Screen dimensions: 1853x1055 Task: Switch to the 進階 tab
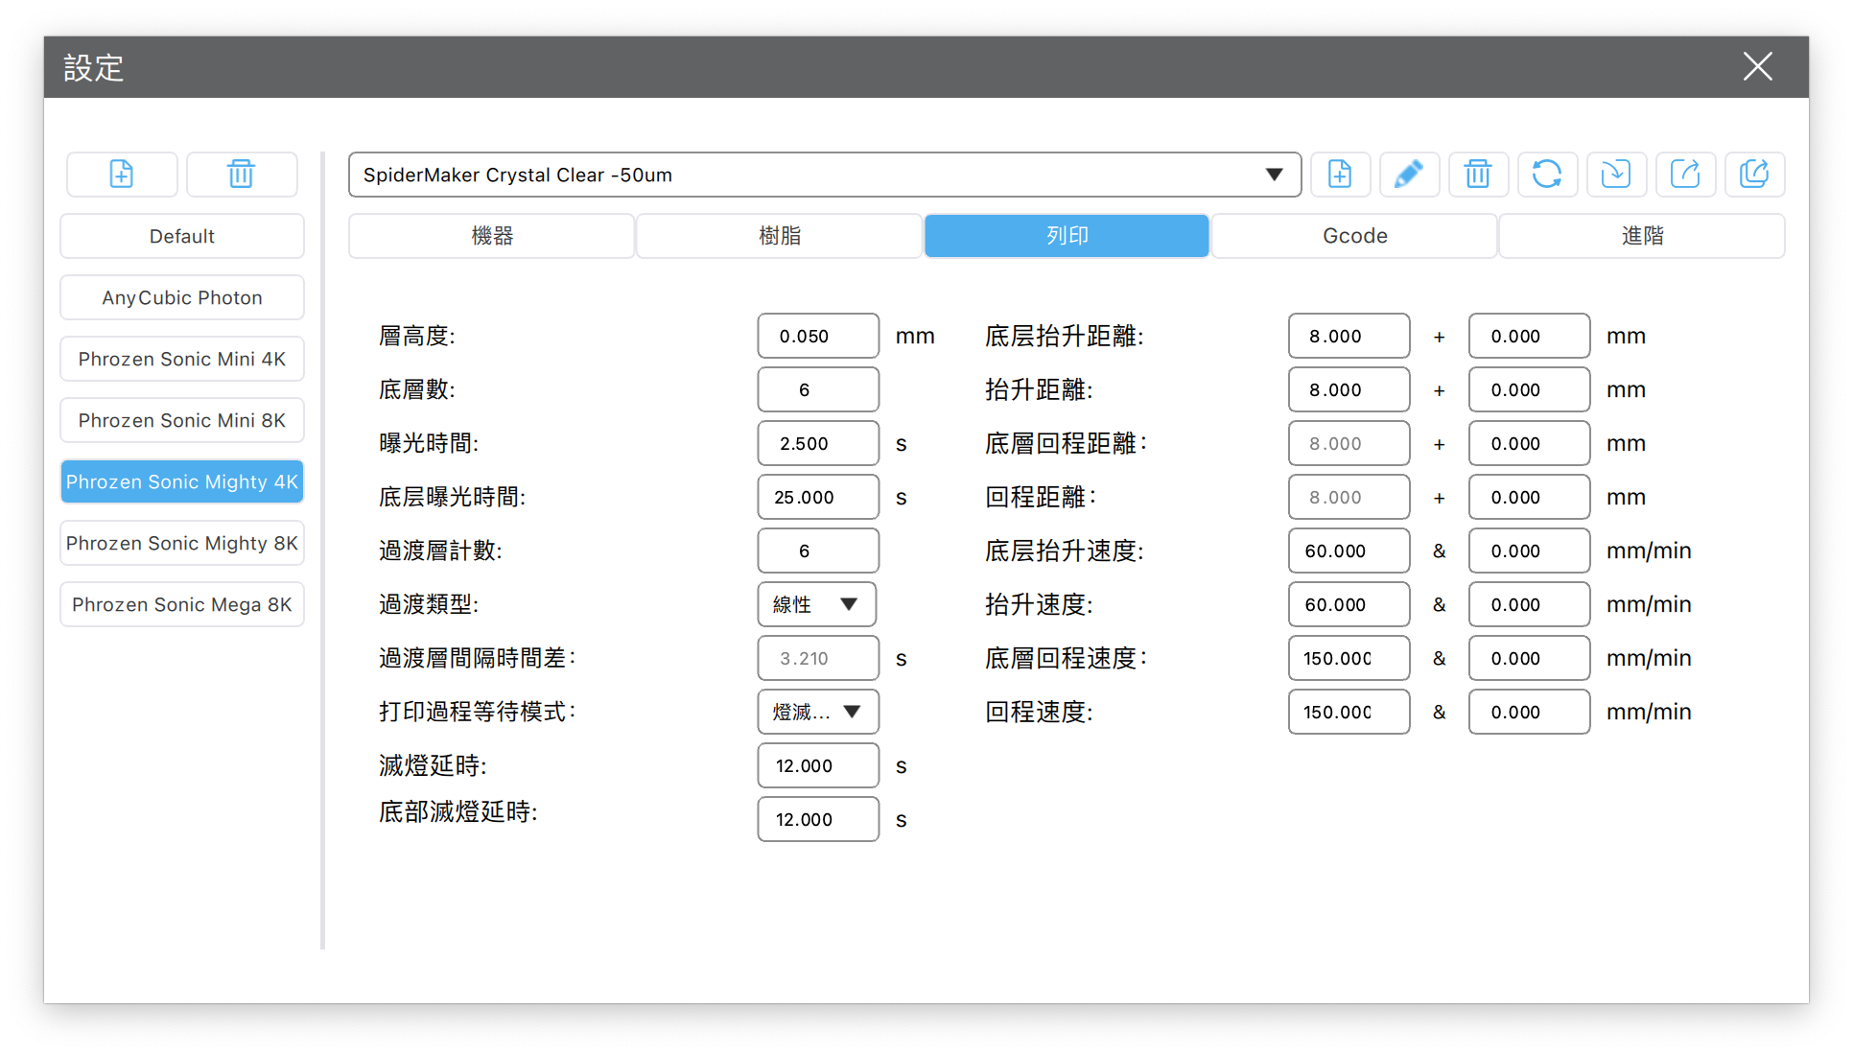coord(1641,236)
